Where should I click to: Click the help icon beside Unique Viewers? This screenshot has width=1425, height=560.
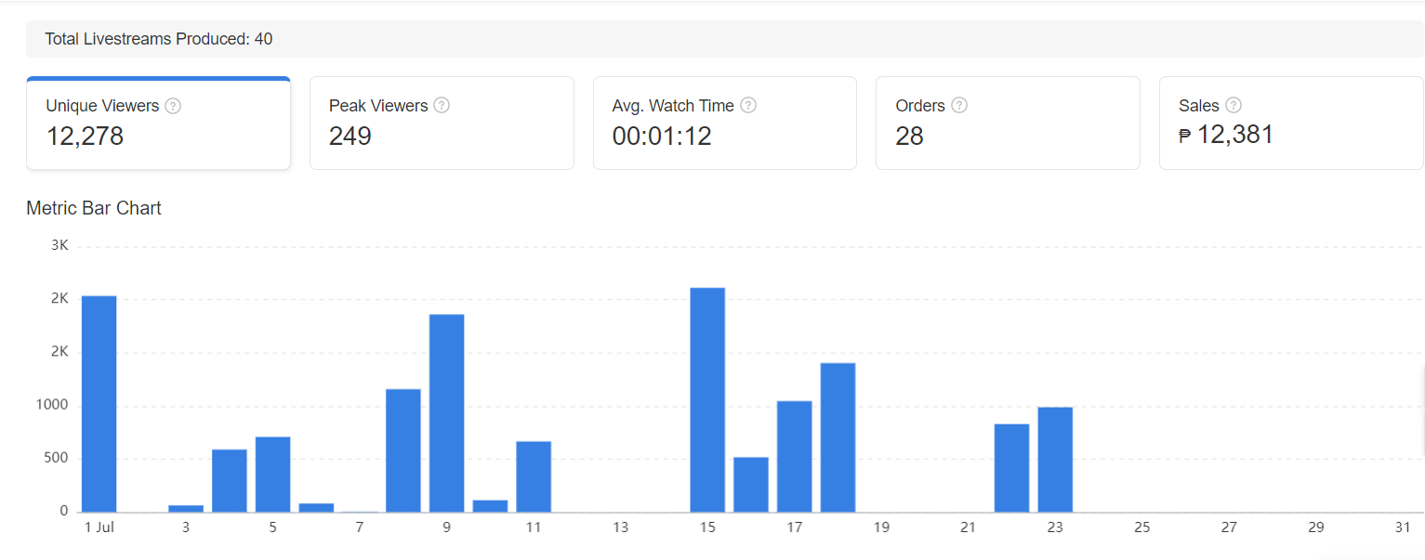173,106
